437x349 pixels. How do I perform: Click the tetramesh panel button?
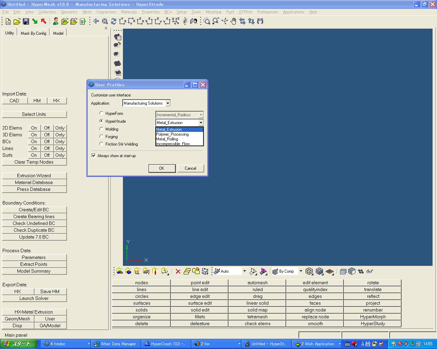pyautogui.click(x=257, y=317)
